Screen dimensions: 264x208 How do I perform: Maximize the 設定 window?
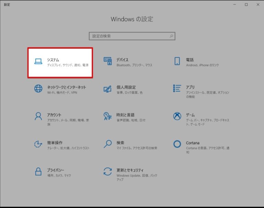(x=246, y=4)
